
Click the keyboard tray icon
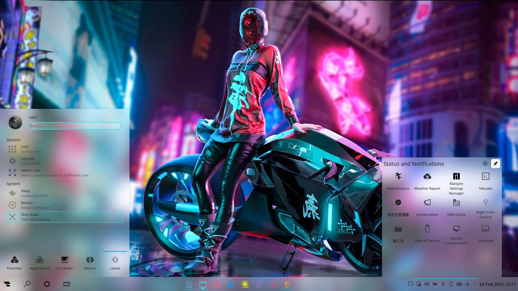(459, 284)
